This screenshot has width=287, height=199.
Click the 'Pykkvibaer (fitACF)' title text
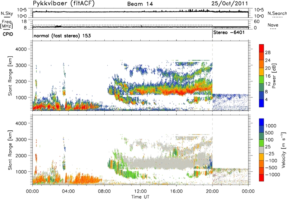coord(64,4)
